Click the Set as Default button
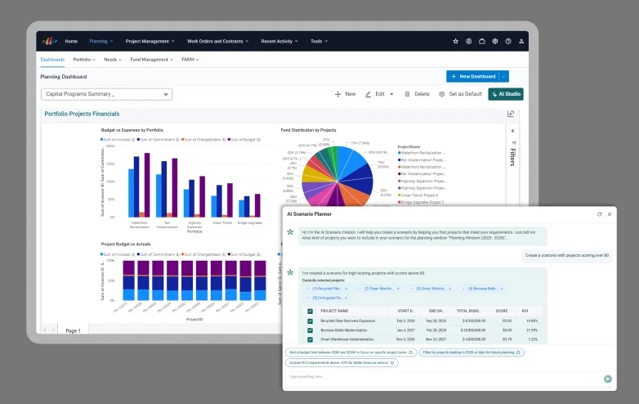Image resolution: width=639 pixels, height=404 pixels. click(x=461, y=94)
